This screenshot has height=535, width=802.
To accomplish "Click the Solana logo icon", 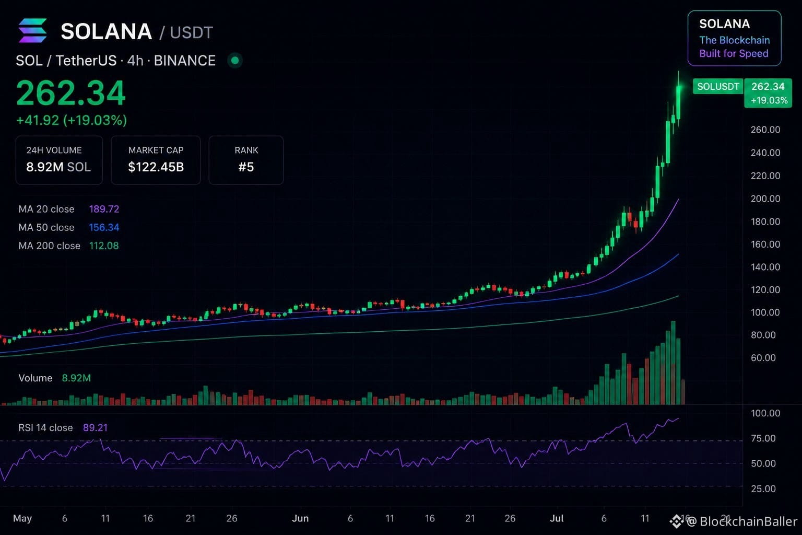I will pos(32,30).
